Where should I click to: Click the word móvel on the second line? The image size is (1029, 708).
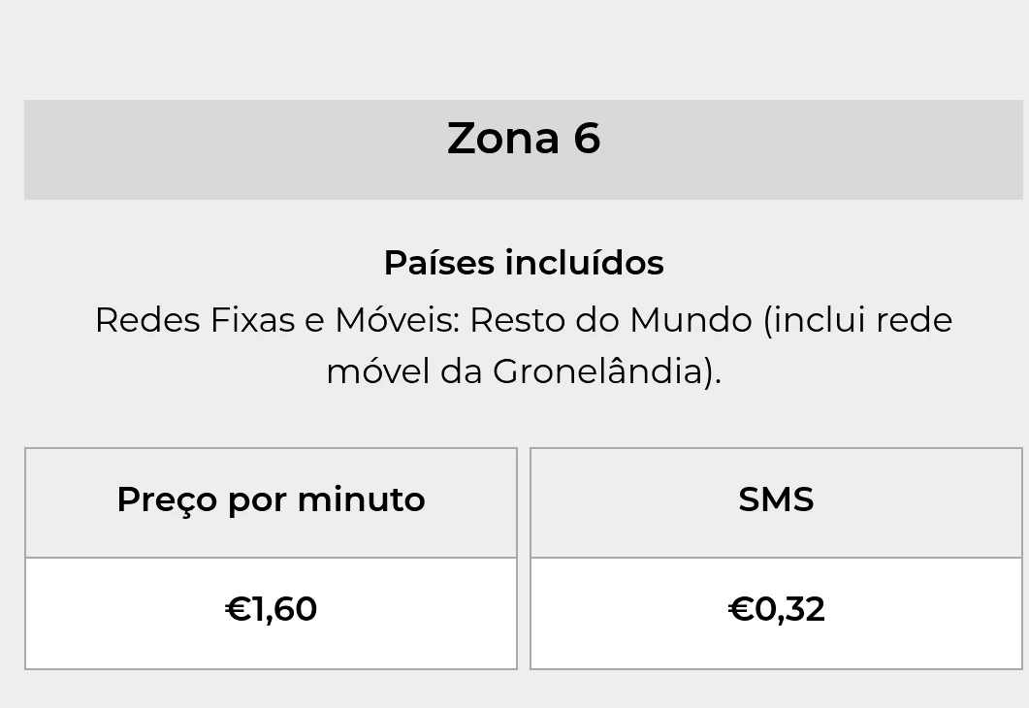378,371
